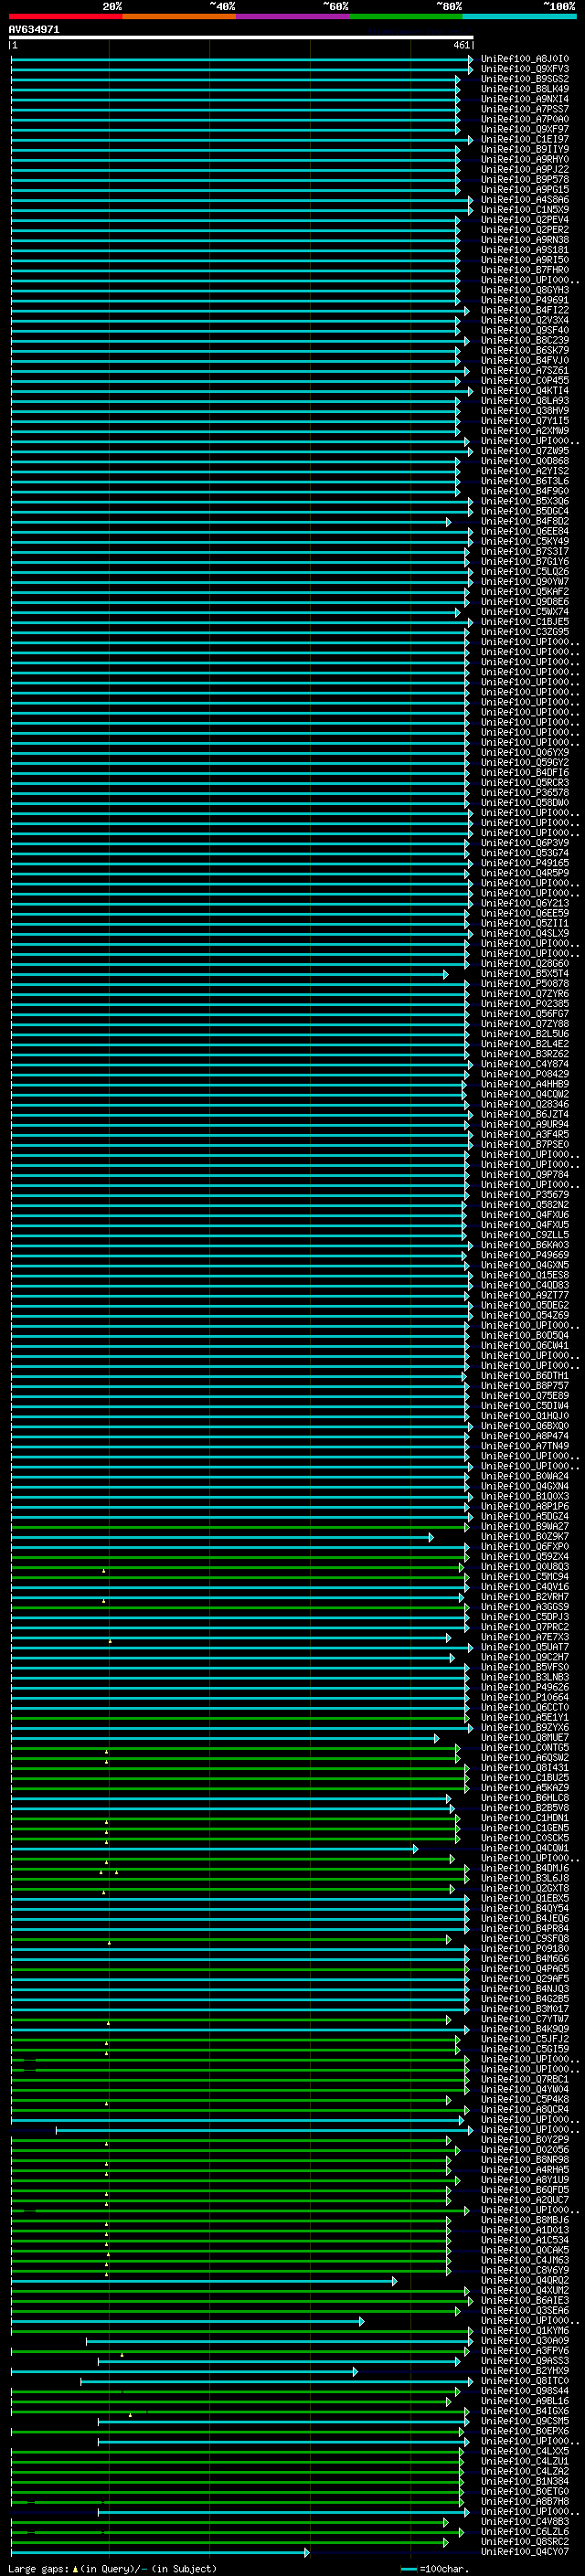Viewport: 585px width, 2576px height.
Task: Select hit UniRef100_Q54Z69
Action: click(x=524, y=1315)
